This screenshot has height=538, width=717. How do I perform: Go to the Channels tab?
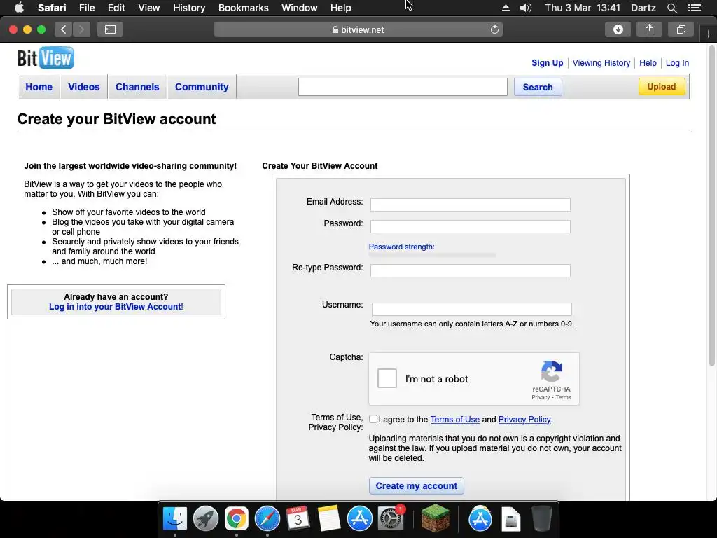tap(137, 87)
